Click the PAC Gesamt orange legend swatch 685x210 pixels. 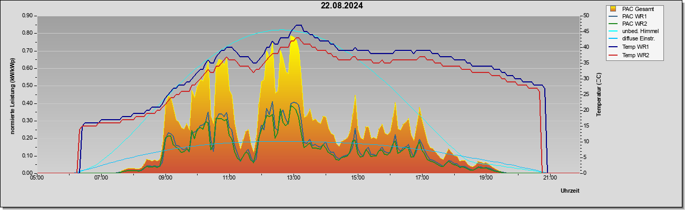pyautogui.click(x=613, y=9)
